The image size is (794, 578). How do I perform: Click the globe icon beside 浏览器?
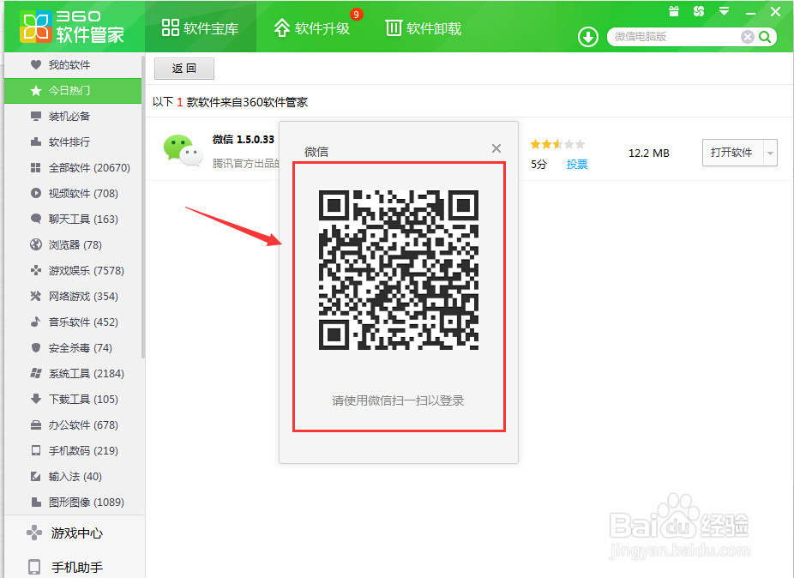[x=35, y=244]
